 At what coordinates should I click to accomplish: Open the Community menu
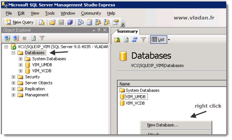click(x=91, y=13)
